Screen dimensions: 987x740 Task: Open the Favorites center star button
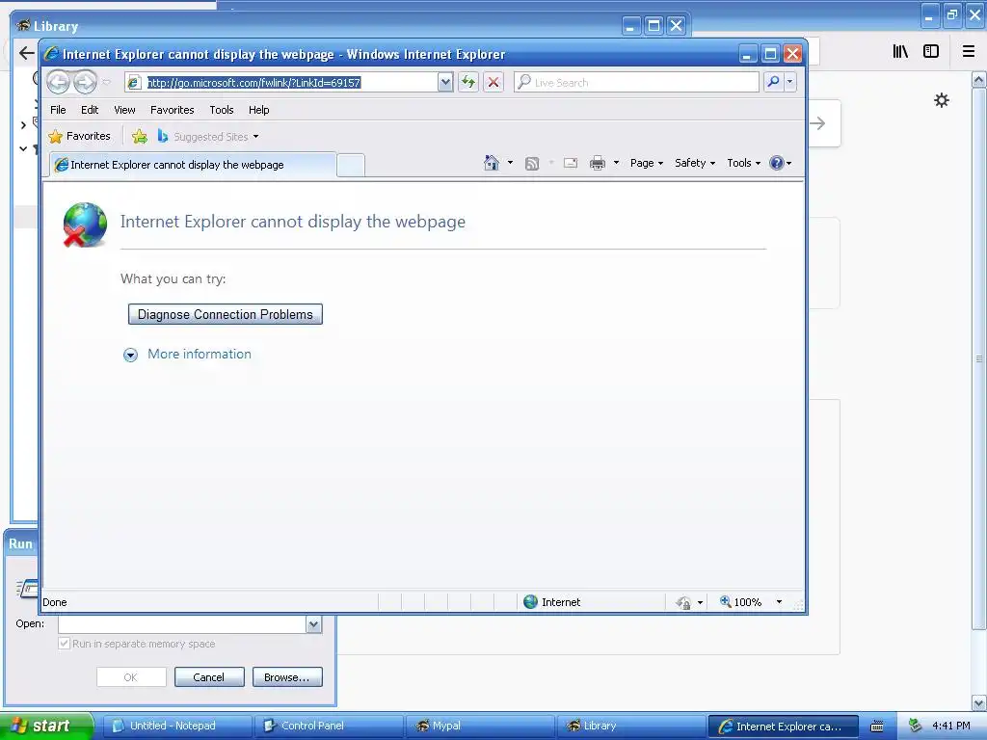point(79,136)
